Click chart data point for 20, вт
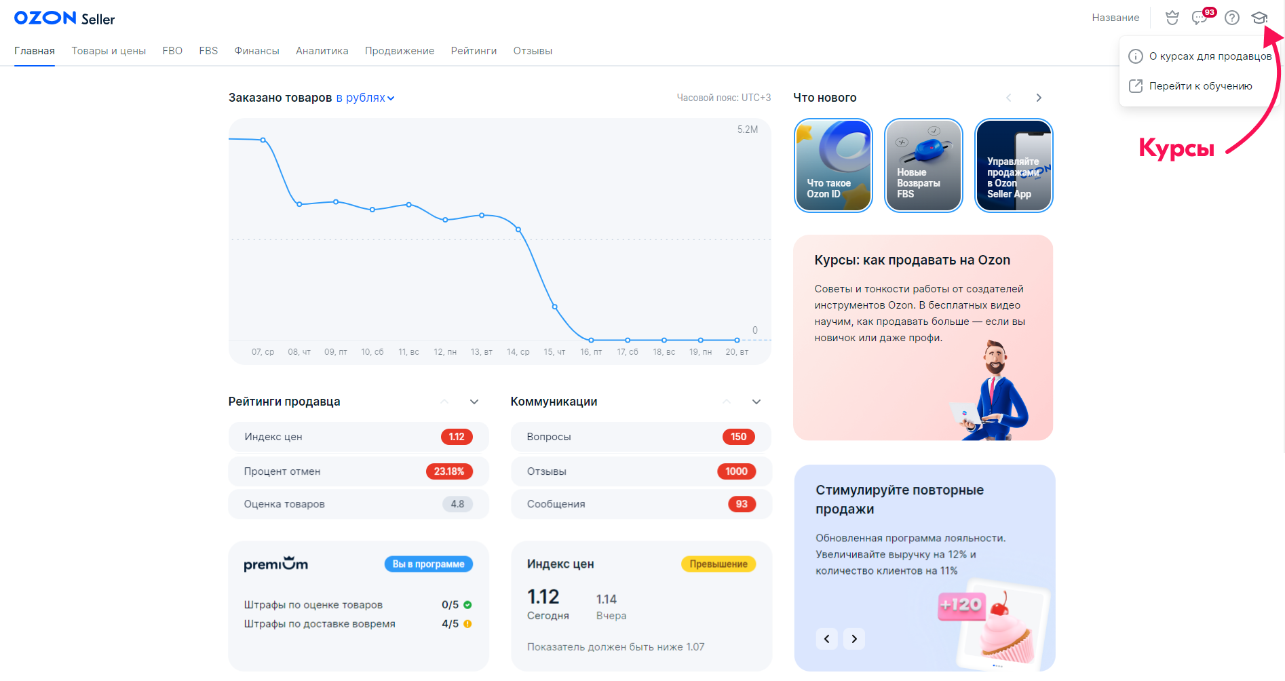The image size is (1285, 681). tap(737, 340)
